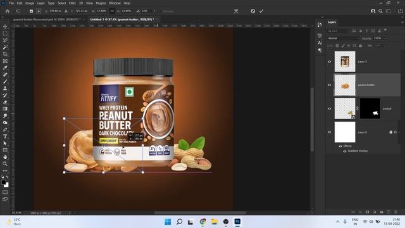
Task: Show hidden system tray icons
Action: [337, 222]
